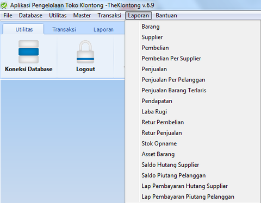This screenshot has width=261, height=203.
Task: Switch to the Utilitas ribbon tab
Action: pos(24,29)
